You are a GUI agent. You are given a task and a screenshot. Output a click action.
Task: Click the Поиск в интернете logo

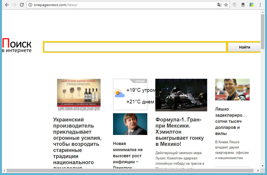pos(17,46)
